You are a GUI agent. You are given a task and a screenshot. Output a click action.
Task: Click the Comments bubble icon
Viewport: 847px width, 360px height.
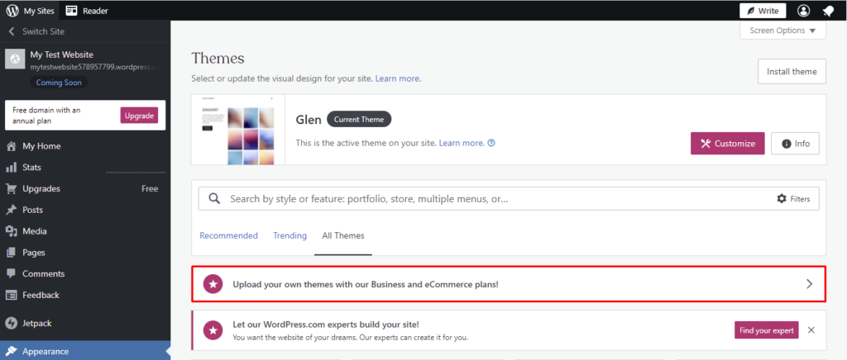(x=12, y=274)
